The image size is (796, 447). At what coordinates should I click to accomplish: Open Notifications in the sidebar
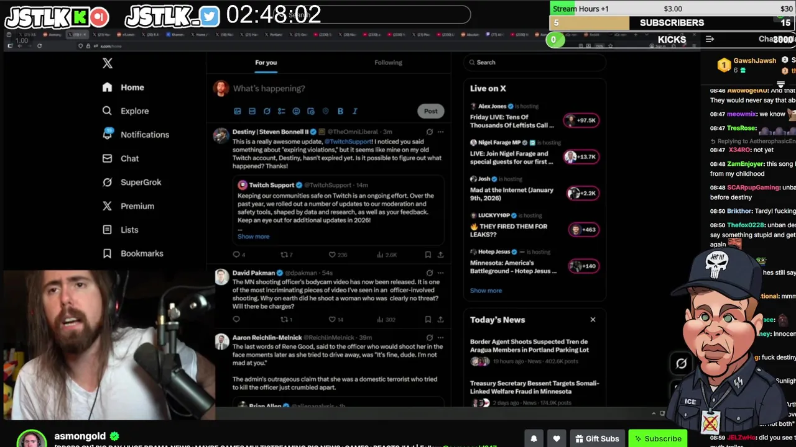click(x=136, y=135)
